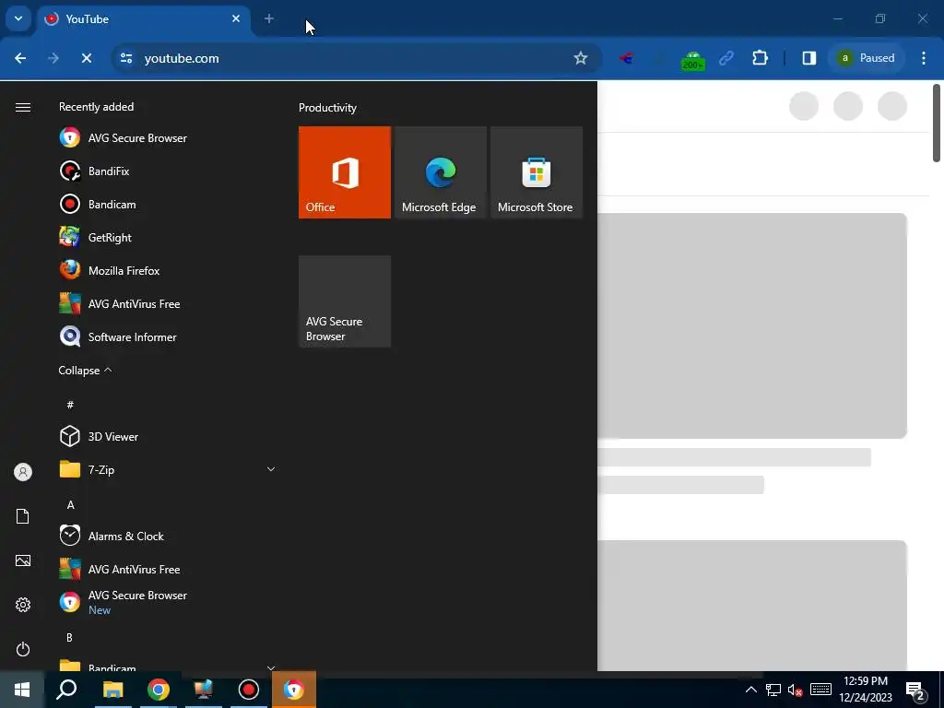The image size is (944, 708).
Task: Open the user account icon in Start sidebar
Action: (x=23, y=472)
